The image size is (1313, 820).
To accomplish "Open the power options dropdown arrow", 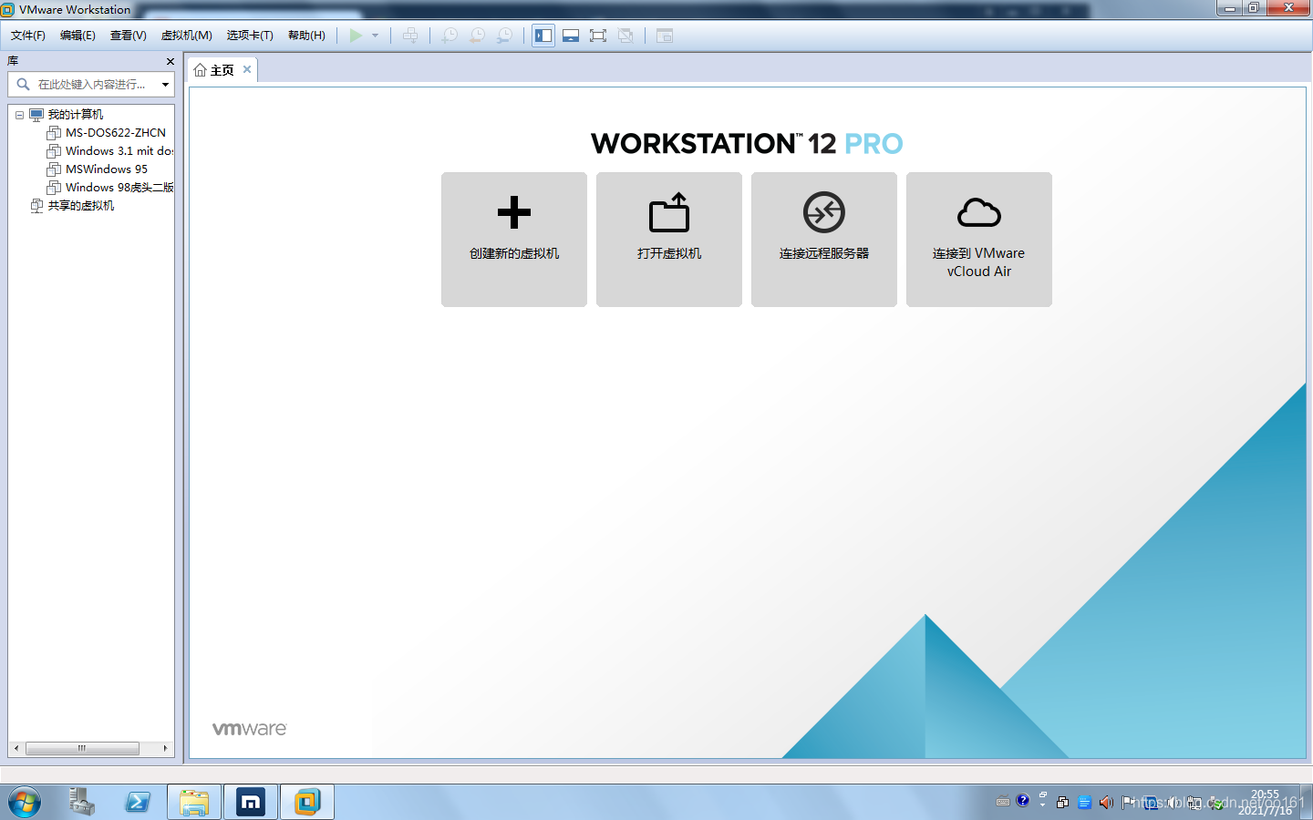I will (x=375, y=36).
